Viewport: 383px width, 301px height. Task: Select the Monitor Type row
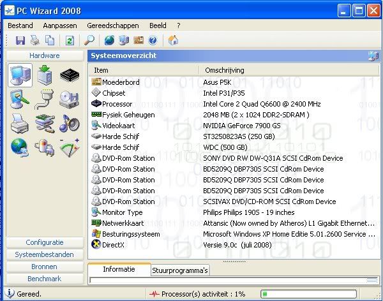[234, 212]
